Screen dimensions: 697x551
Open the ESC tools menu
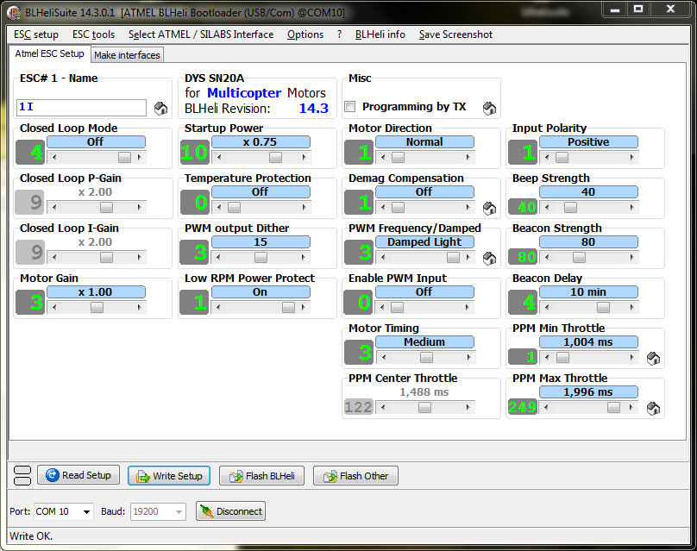[93, 34]
